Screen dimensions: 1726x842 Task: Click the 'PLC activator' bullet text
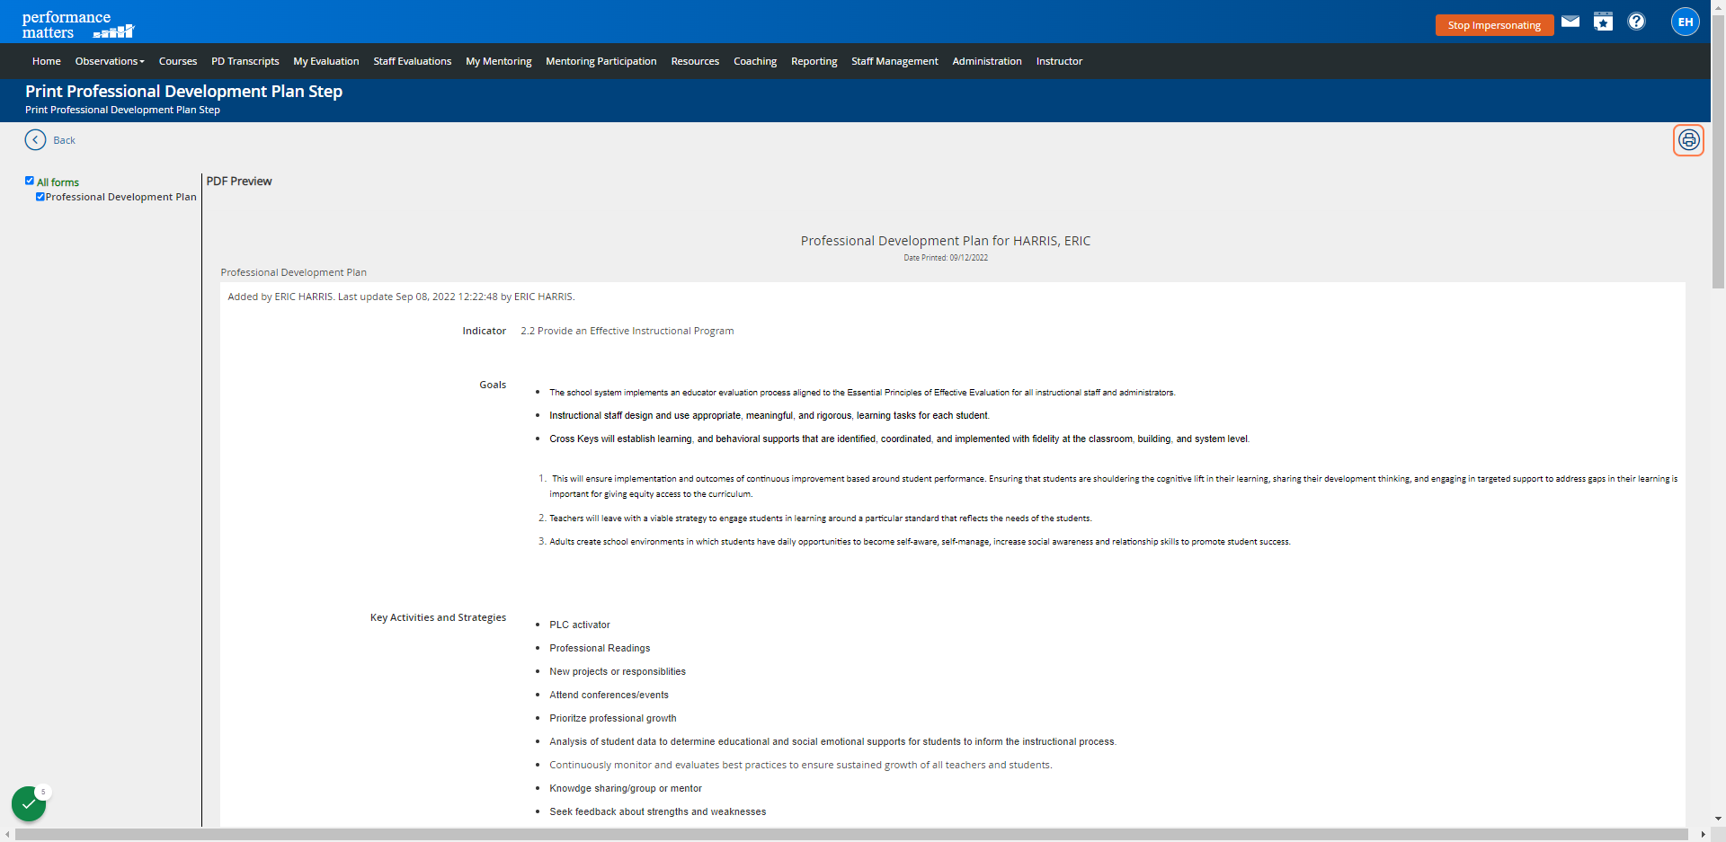tap(580, 625)
